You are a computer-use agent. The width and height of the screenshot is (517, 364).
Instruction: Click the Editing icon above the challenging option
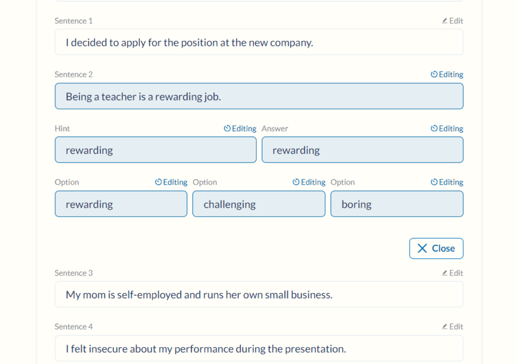click(x=295, y=182)
